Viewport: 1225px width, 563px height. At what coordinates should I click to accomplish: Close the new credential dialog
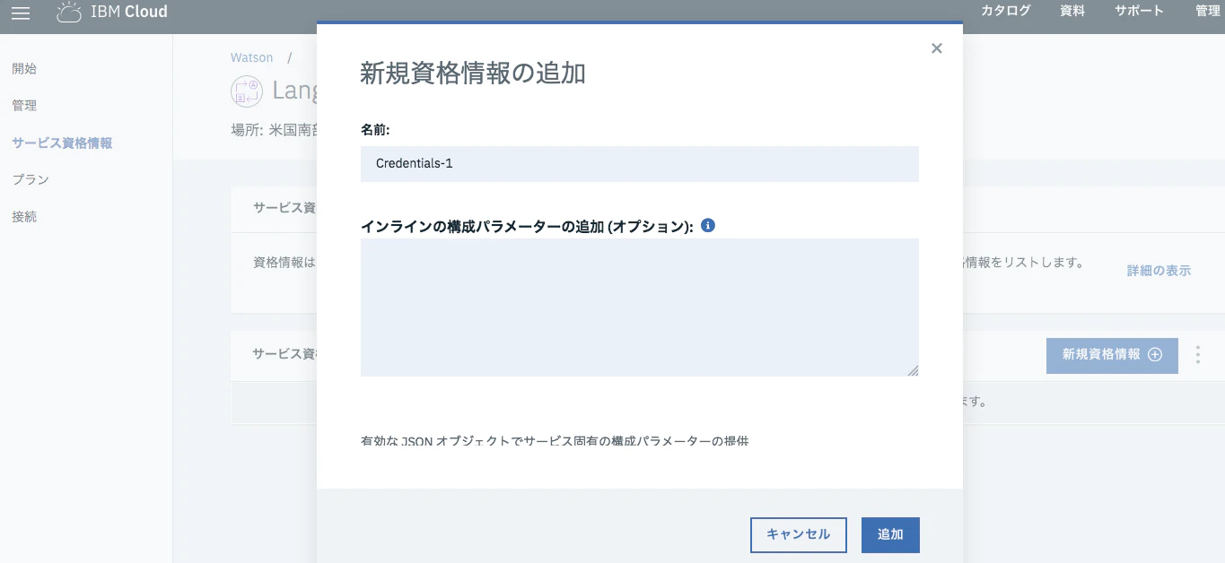[x=936, y=48]
